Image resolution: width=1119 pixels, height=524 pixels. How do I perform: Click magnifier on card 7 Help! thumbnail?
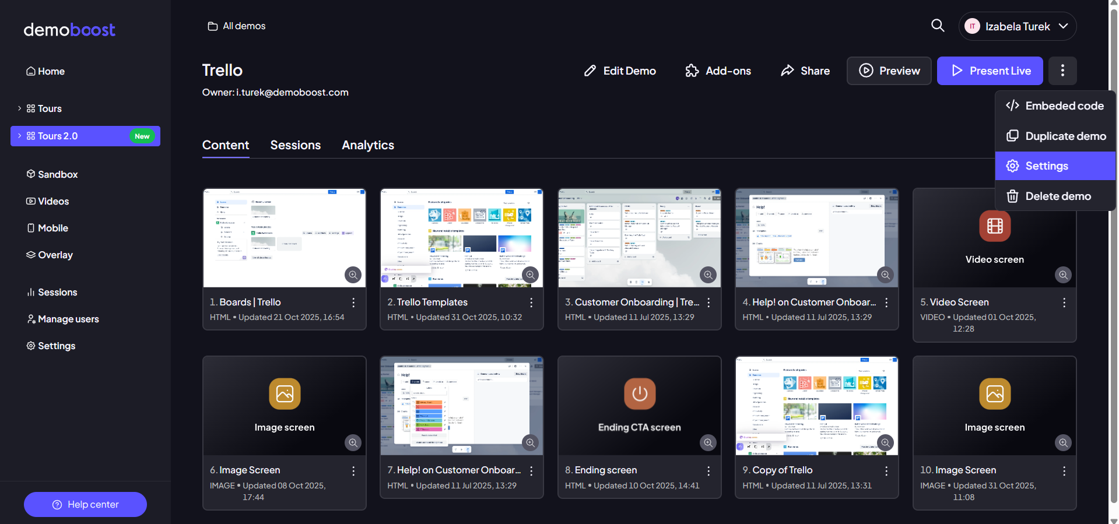point(530,442)
